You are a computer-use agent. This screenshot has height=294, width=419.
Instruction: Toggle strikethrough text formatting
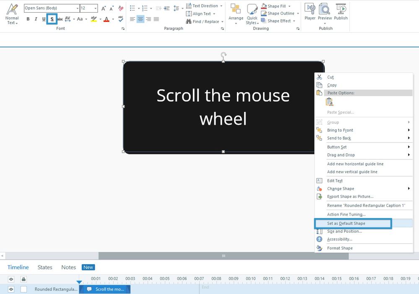60,19
